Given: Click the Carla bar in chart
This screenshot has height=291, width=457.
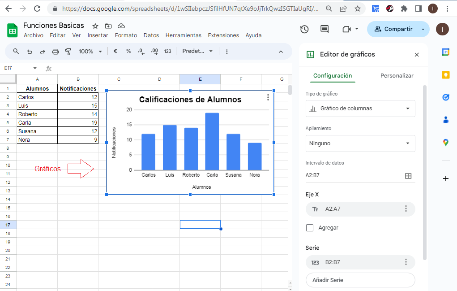Looking at the screenshot, I should click(212, 141).
